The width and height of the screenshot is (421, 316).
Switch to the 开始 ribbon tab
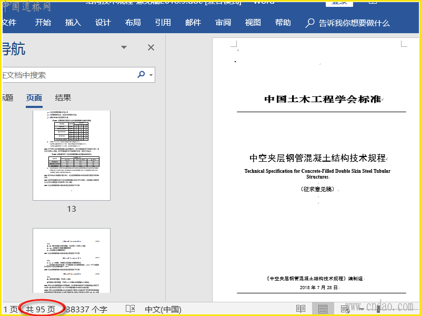[x=43, y=23]
